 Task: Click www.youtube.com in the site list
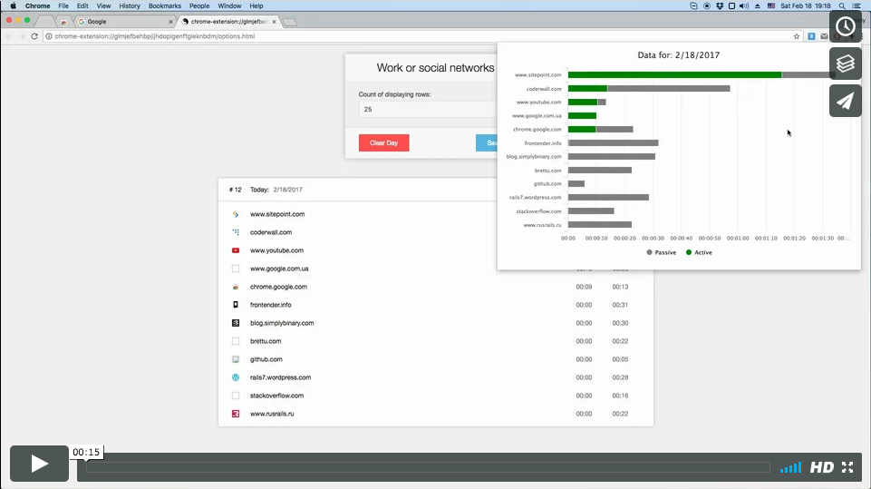(276, 250)
